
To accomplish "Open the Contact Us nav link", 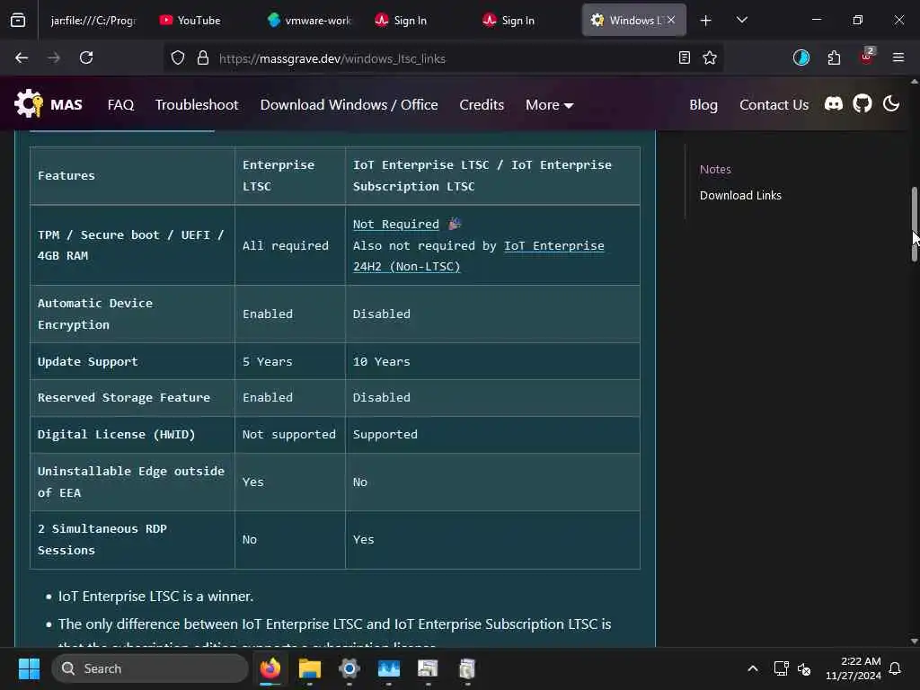I will (x=774, y=105).
